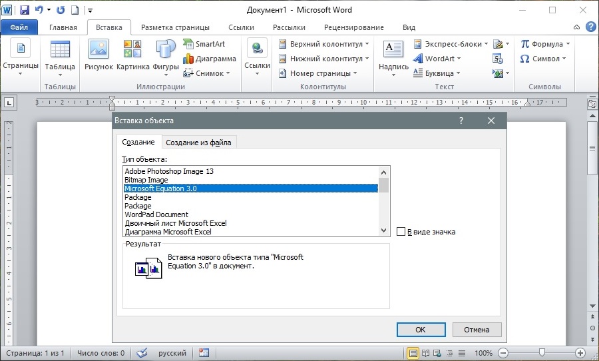Click the Redo icon in title bar
The image size is (599, 361).
pyautogui.click(x=61, y=10)
